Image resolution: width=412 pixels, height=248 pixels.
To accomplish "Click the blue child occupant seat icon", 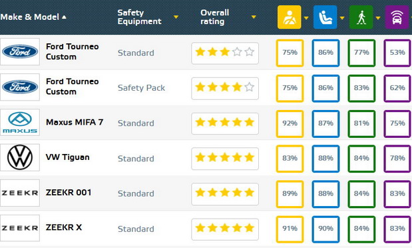I will tap(325, 17).
